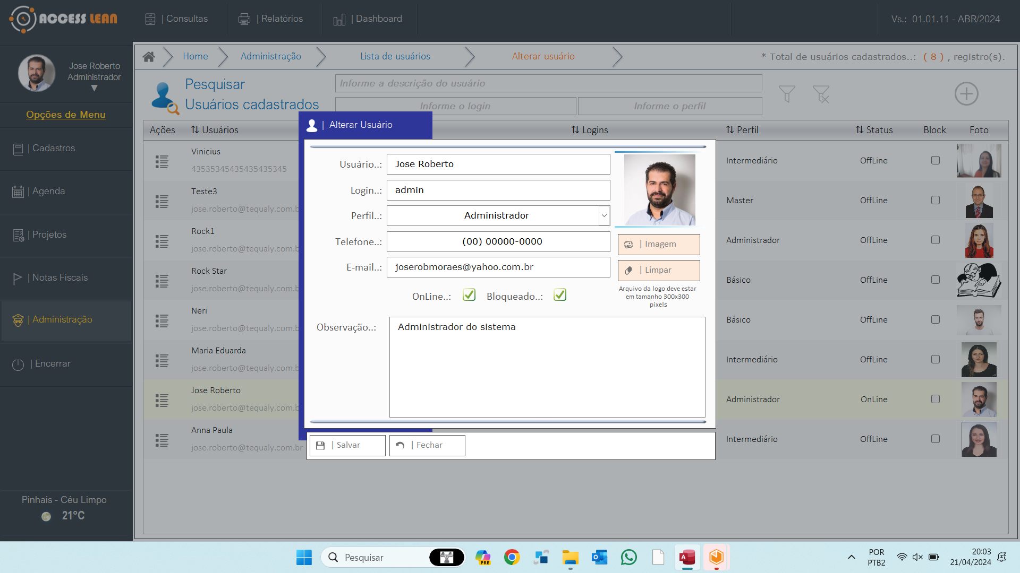Open actions list icon for Vinicius row
The height and width of the screenshot is (573, 1020).
[162, 161]
